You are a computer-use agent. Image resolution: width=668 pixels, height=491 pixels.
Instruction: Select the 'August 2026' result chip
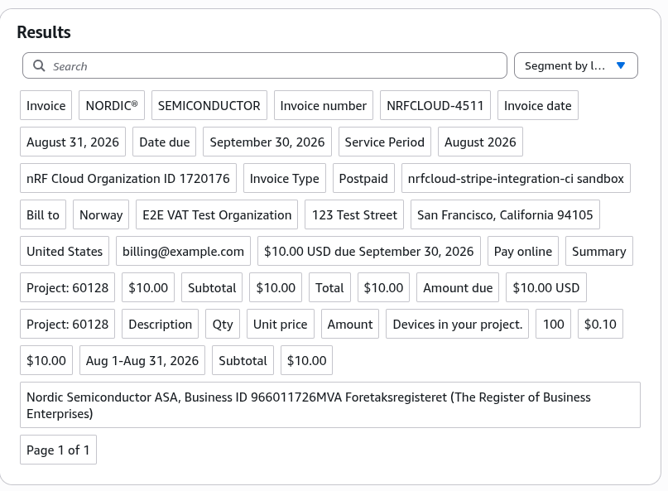(480, 142)
